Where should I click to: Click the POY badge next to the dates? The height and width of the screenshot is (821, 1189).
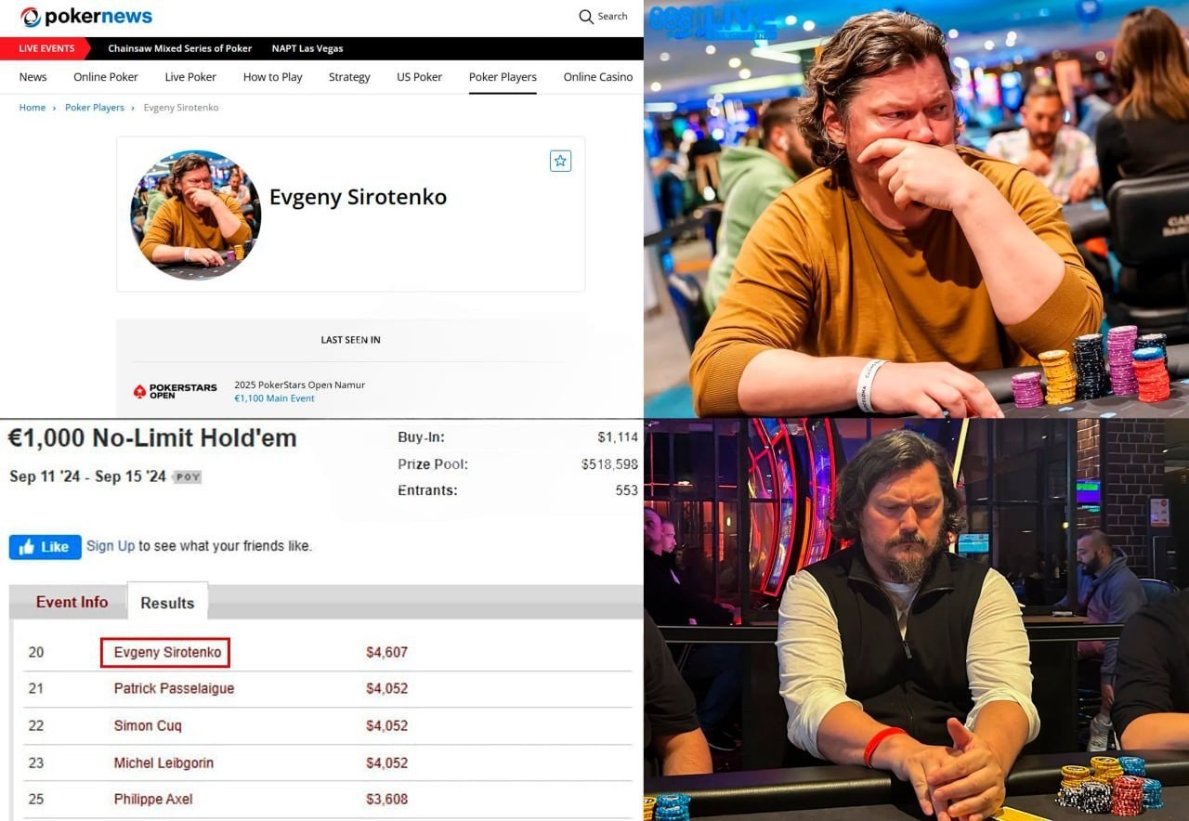click(188, 477)
